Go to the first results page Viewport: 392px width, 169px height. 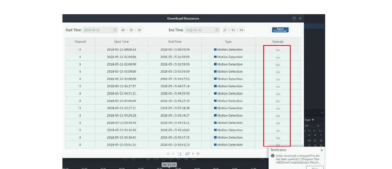pyautogui.click(x=168, y=154)
